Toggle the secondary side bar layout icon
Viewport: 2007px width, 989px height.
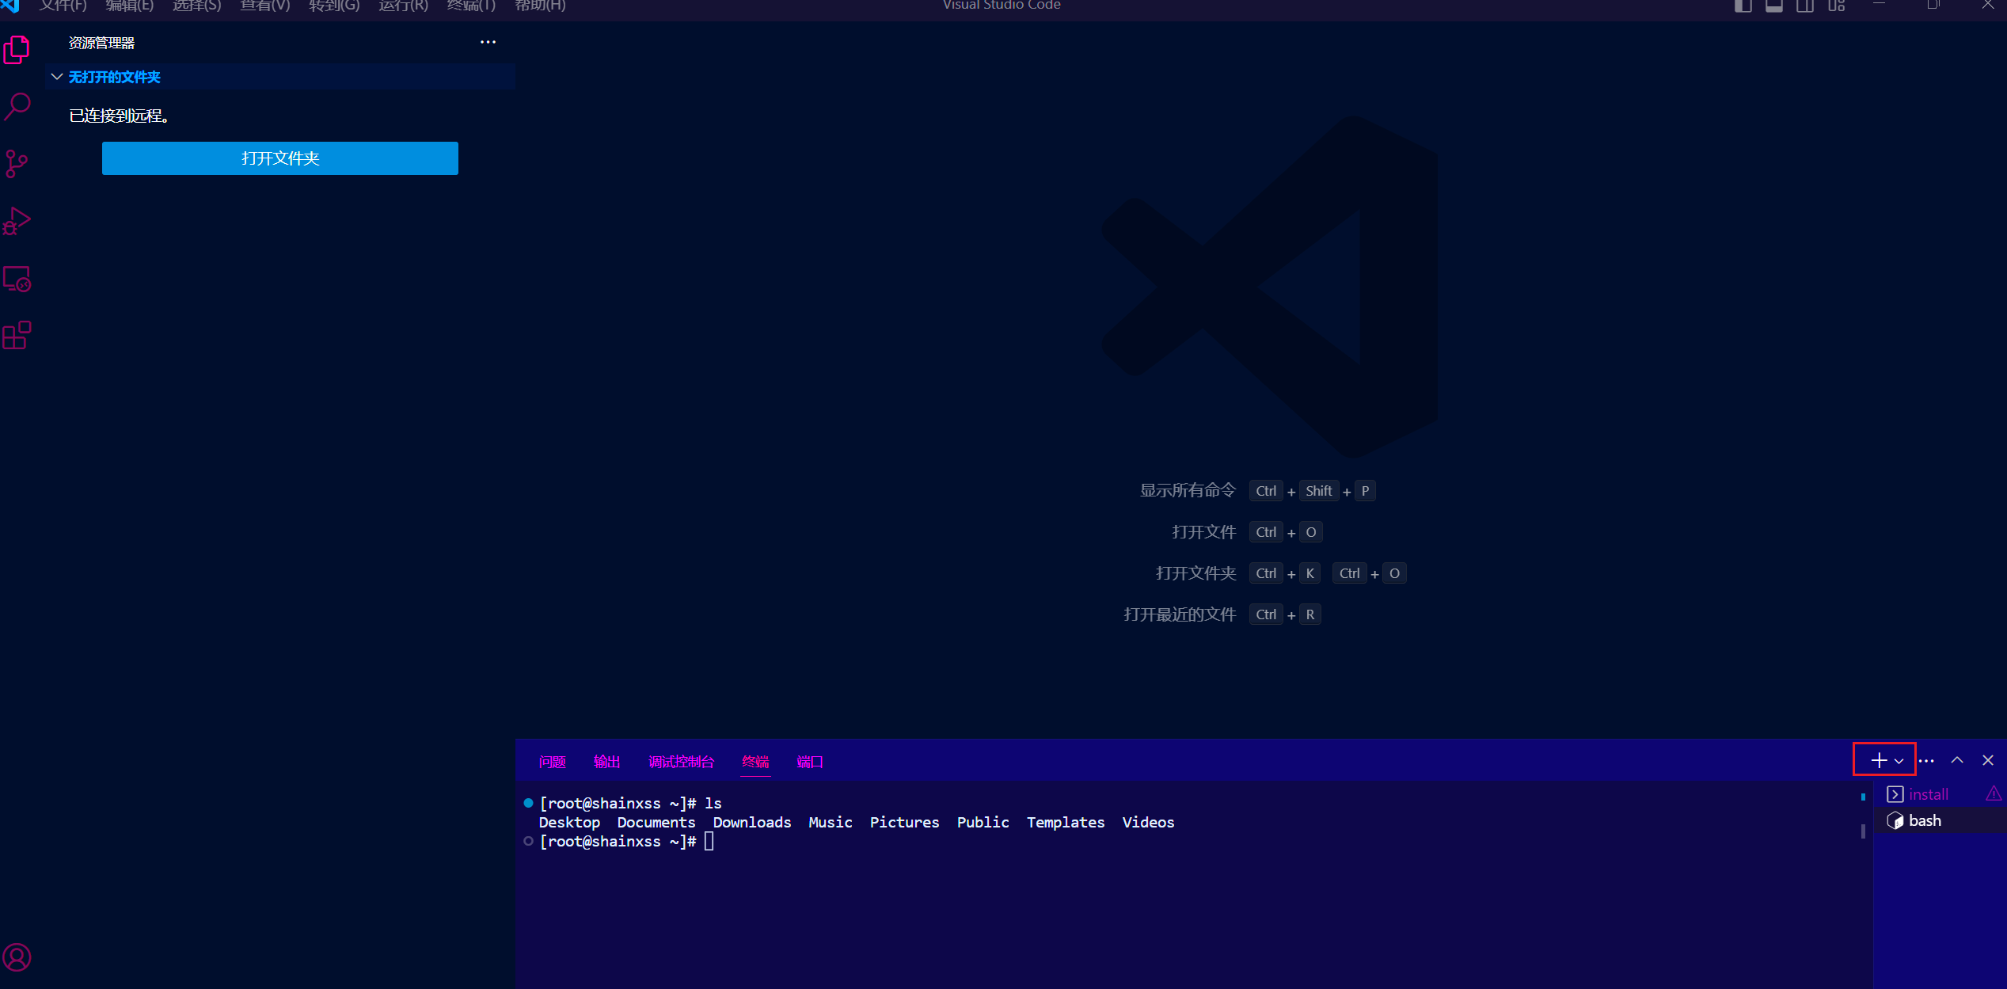click(x=1805, y=6)
